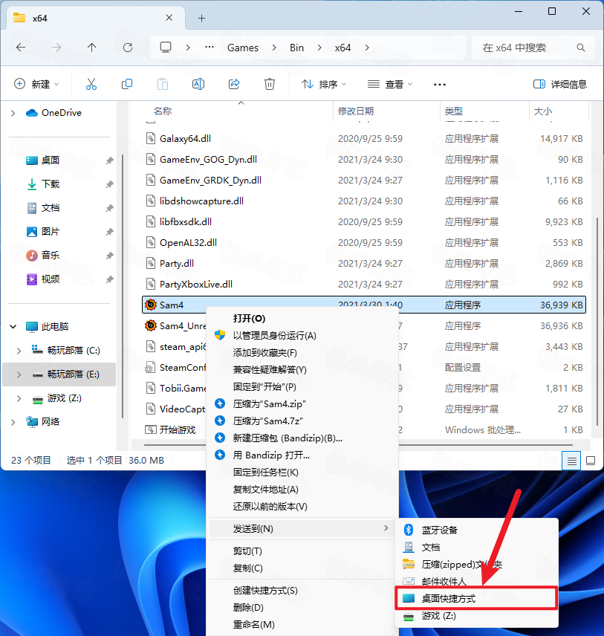Choose 桌面快捷方式 in Send to submenu

477,598
